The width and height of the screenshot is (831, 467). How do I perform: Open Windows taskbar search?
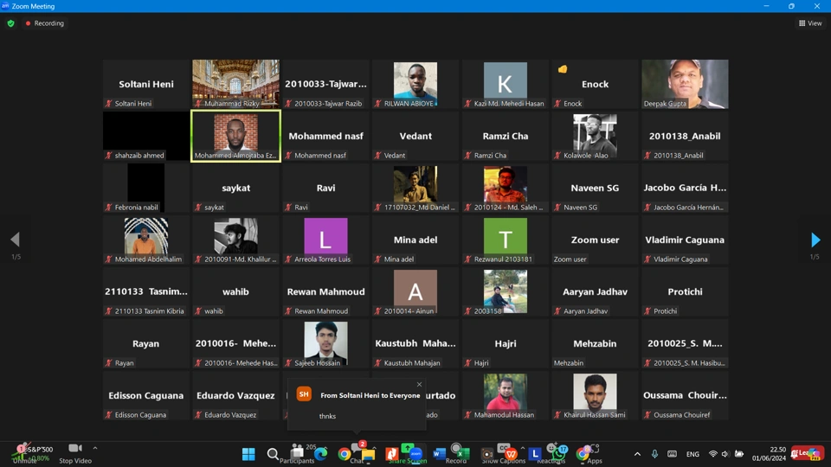click(x=273, y=454)
